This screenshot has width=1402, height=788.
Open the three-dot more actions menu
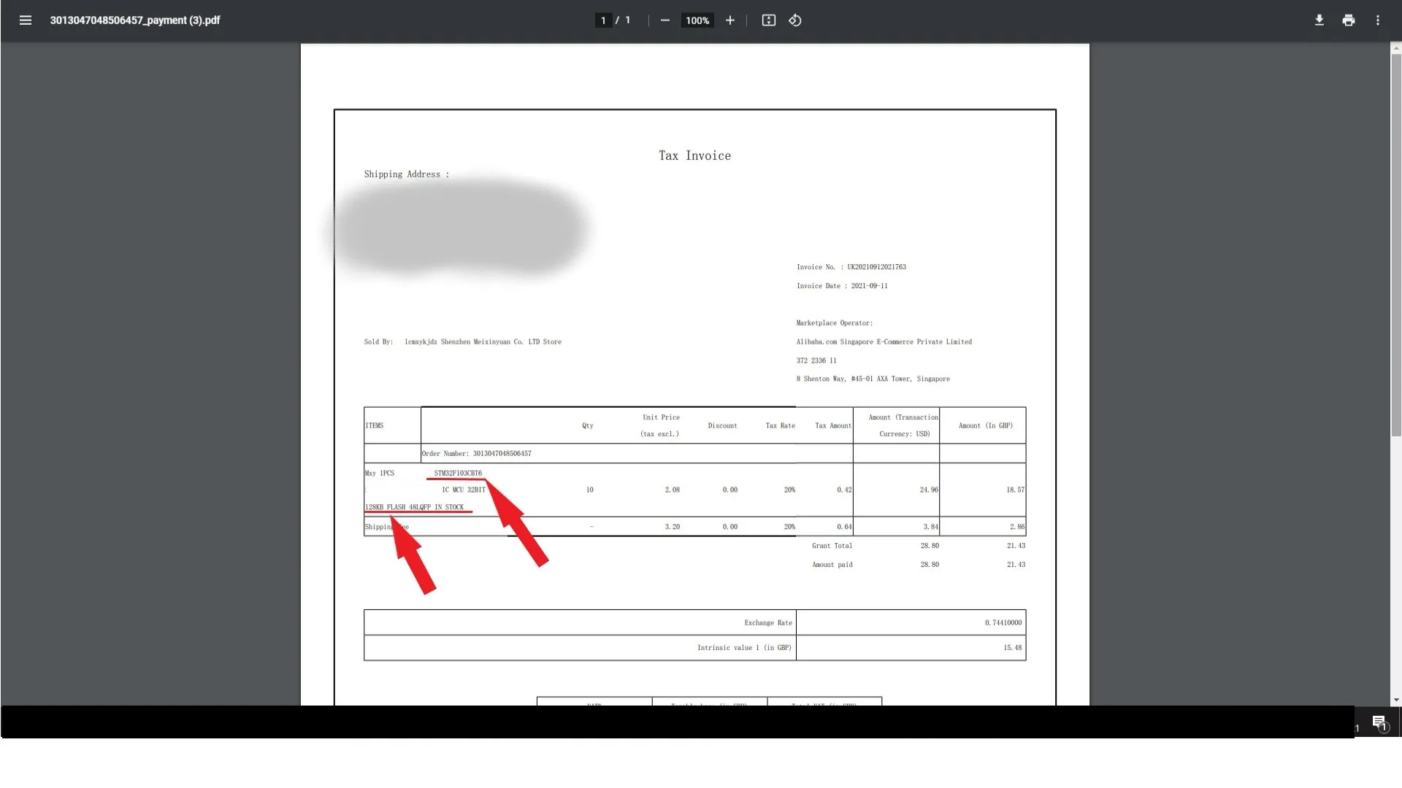pos(1377,20)
